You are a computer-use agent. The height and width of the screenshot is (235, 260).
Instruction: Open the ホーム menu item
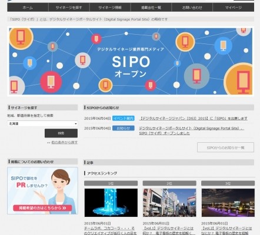click(28, 8)
